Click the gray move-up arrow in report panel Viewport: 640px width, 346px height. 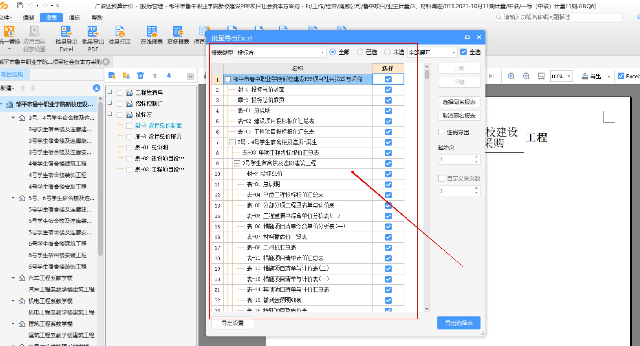tap(155, 75)
